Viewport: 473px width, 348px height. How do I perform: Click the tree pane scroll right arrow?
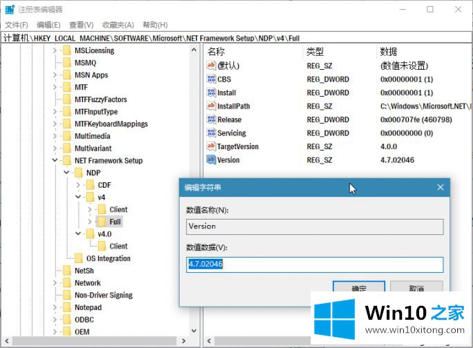184,341
